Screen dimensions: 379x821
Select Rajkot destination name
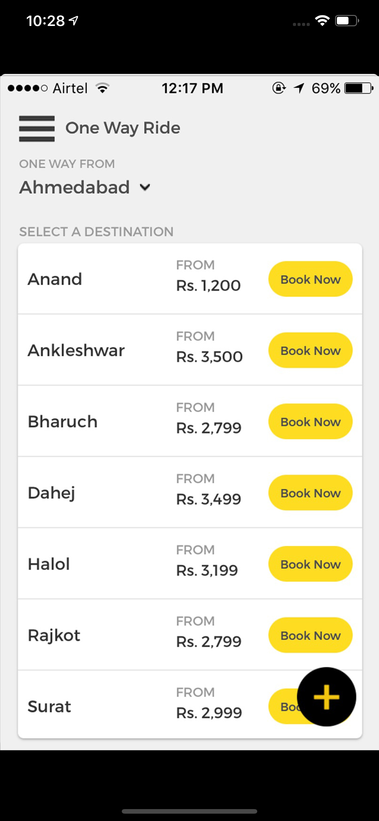[54, 635]
